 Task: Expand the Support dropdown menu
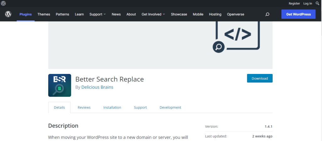(97, 14)
